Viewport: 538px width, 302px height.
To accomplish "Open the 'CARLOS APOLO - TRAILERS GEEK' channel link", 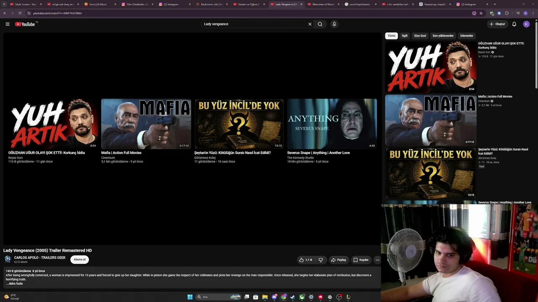I will coord(40,258).
